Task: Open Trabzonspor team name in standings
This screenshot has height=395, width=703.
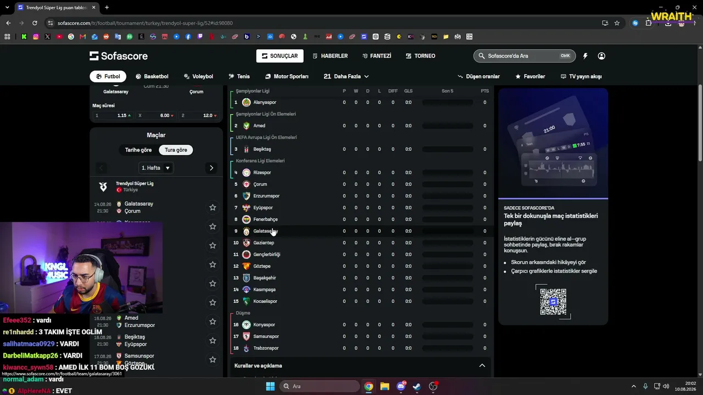Action: coord(266,348)
